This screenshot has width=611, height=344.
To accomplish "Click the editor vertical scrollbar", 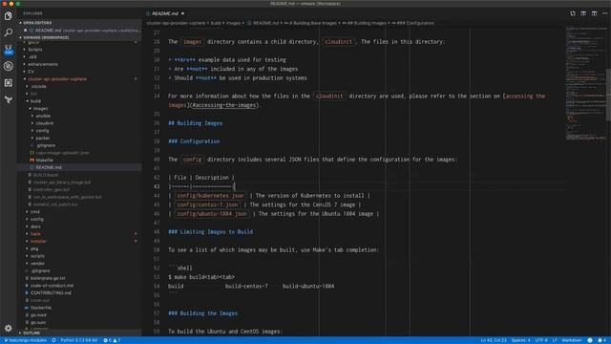I will [609, 94].
